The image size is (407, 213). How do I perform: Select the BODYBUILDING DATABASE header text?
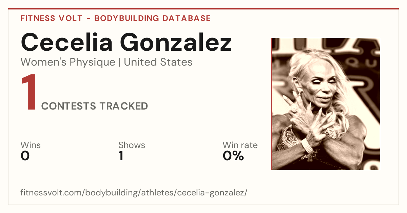(x=153, y=18)
